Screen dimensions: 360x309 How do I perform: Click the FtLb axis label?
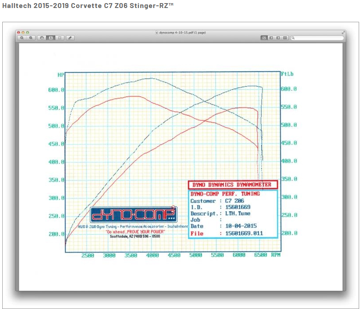(287, 74)
